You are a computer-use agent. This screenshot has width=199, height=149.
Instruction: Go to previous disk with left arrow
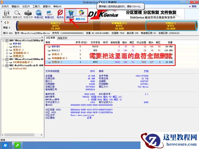(x=6, y=23)
